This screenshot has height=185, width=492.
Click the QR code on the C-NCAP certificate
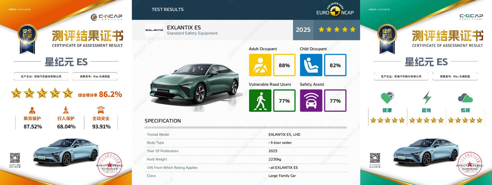15,158
